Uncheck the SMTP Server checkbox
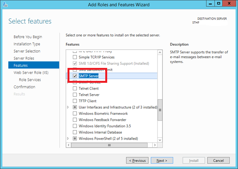The width and height of the screenshot is (238, 169). tap(75, 76)
